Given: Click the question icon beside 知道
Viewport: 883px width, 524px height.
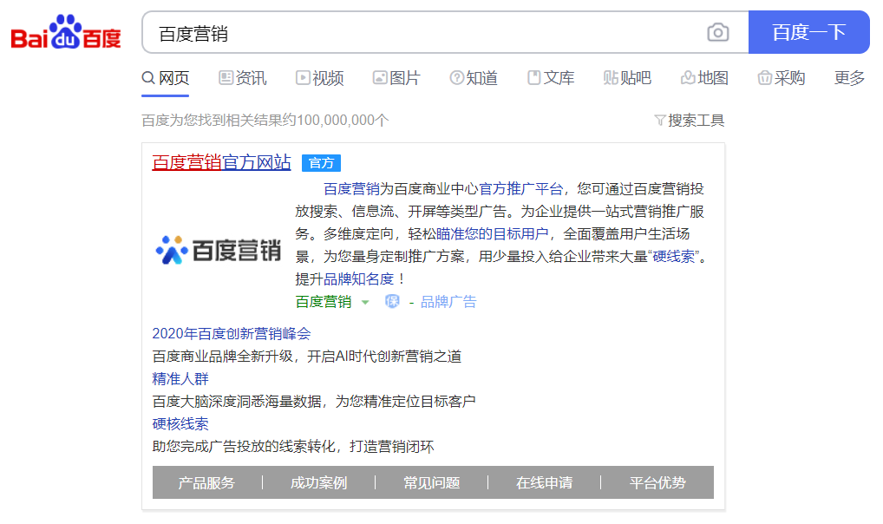Looking at the screenshot, I should tap(457, 78).
